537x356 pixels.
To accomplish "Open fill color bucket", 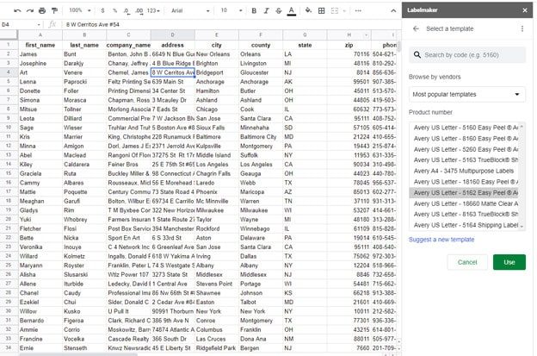I will [x=308, y=10].
